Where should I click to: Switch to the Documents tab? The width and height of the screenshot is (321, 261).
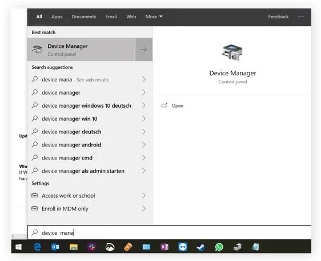84,17
